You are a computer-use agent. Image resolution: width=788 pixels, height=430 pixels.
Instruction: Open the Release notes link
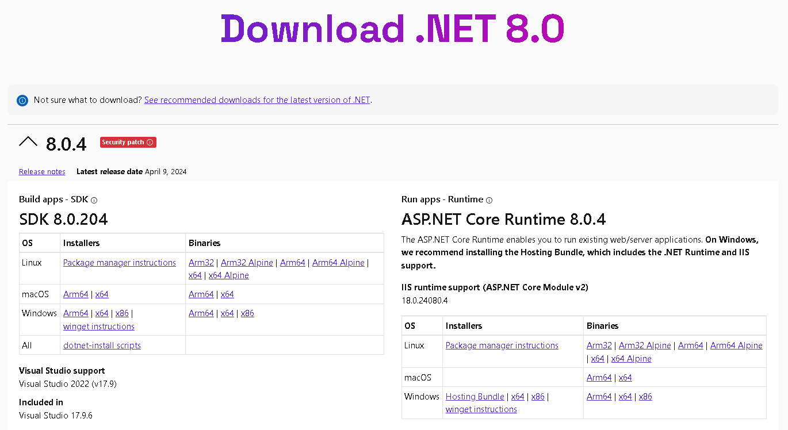(42, 172)
